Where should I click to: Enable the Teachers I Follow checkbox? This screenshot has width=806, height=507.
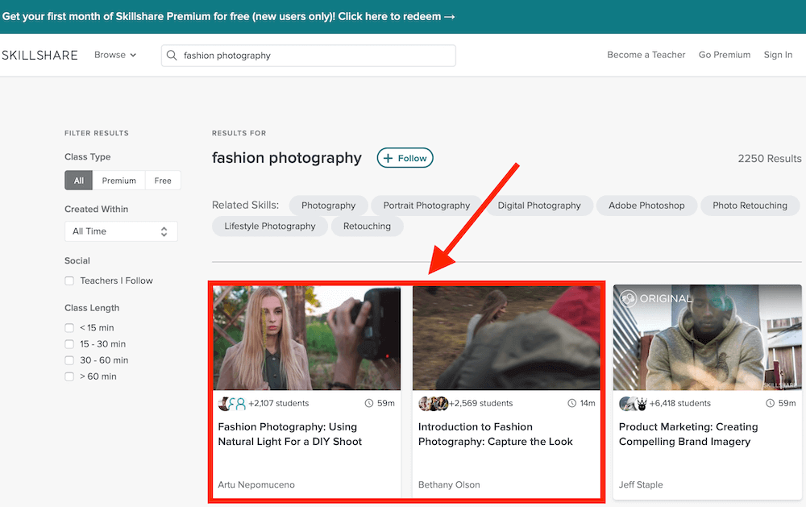(69, 281)
